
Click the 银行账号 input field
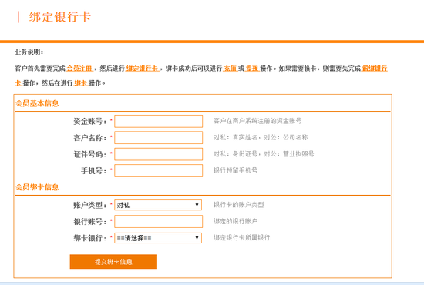point(159,221)
